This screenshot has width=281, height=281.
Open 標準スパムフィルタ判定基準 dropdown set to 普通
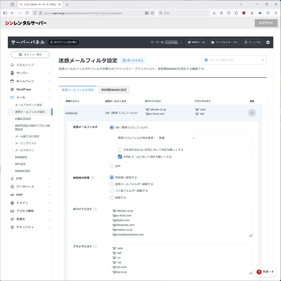[x=177, y=138]
